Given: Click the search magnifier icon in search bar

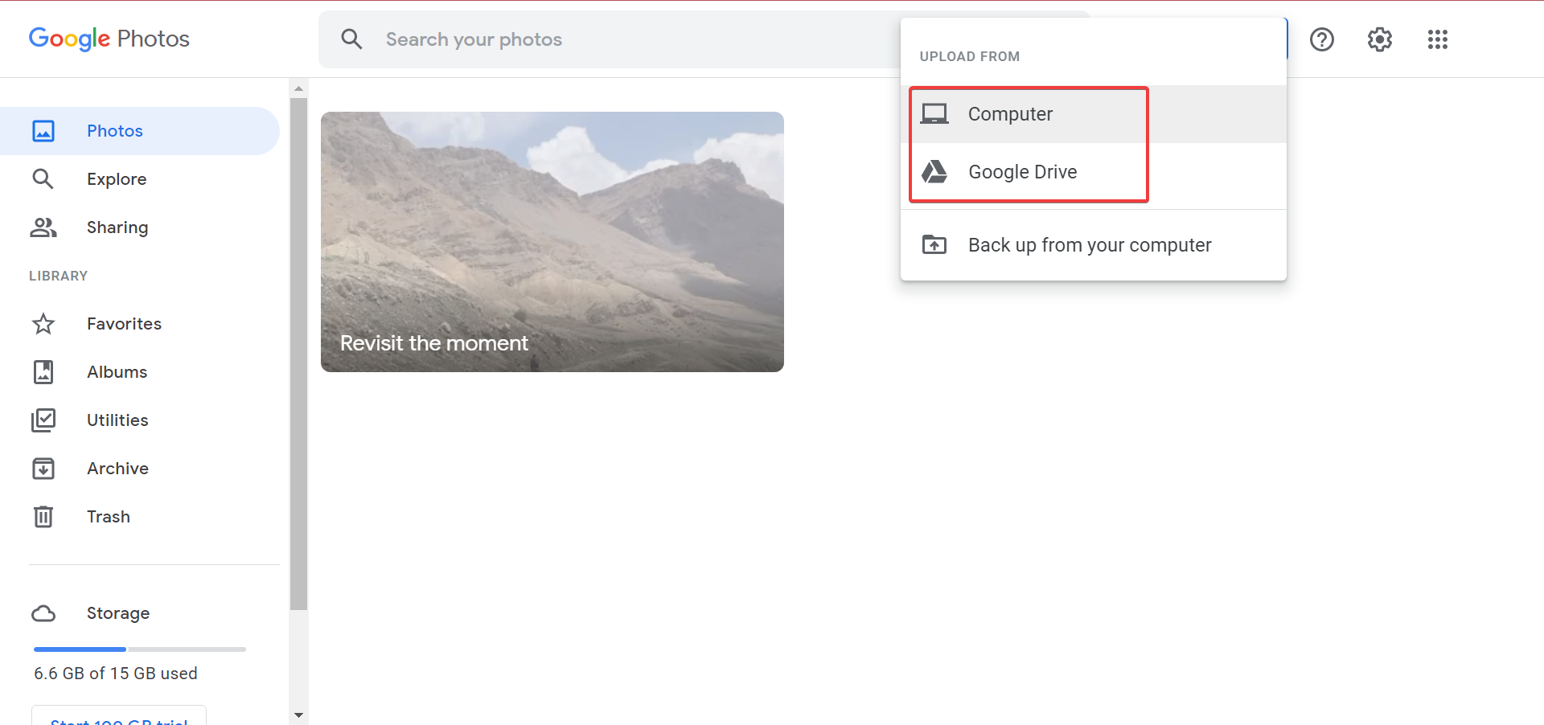Looking at the screenshot, I should tap(351, 39).
